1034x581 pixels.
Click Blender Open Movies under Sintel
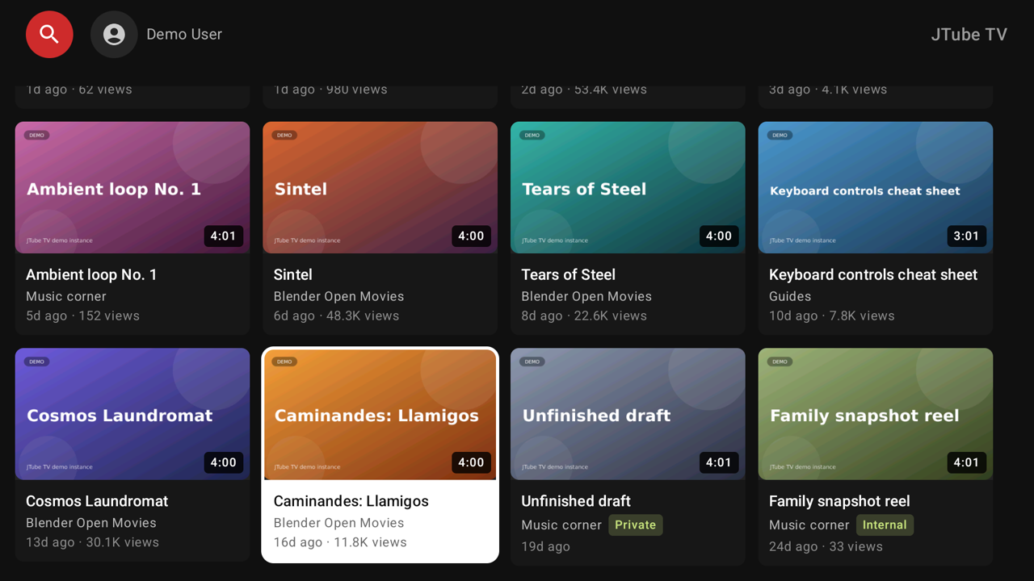(338, 296)
